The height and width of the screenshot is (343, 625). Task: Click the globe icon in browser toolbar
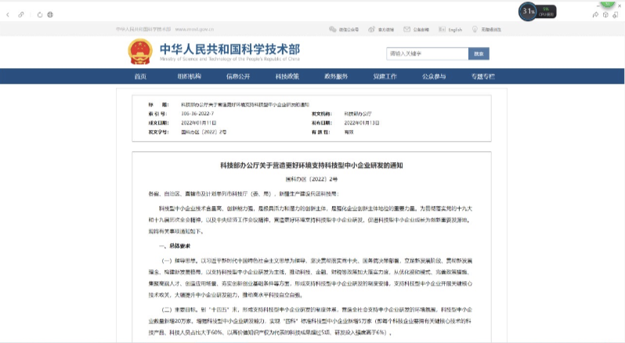pyautogui.click(x=50, y=15)
